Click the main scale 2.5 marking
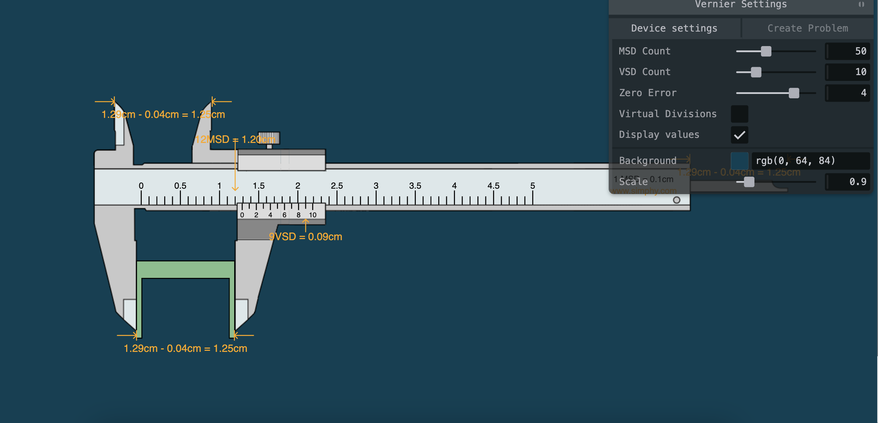Image resolution: width=878 pixels, height=423 pixels. tap(337, 186)
